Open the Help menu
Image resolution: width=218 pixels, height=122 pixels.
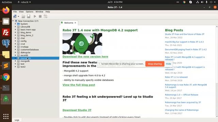click(48, 12)
